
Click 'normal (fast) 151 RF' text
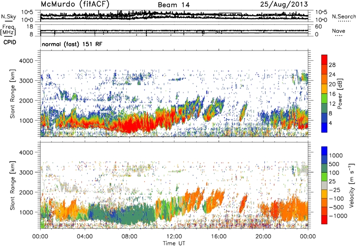tap(72, 44)
